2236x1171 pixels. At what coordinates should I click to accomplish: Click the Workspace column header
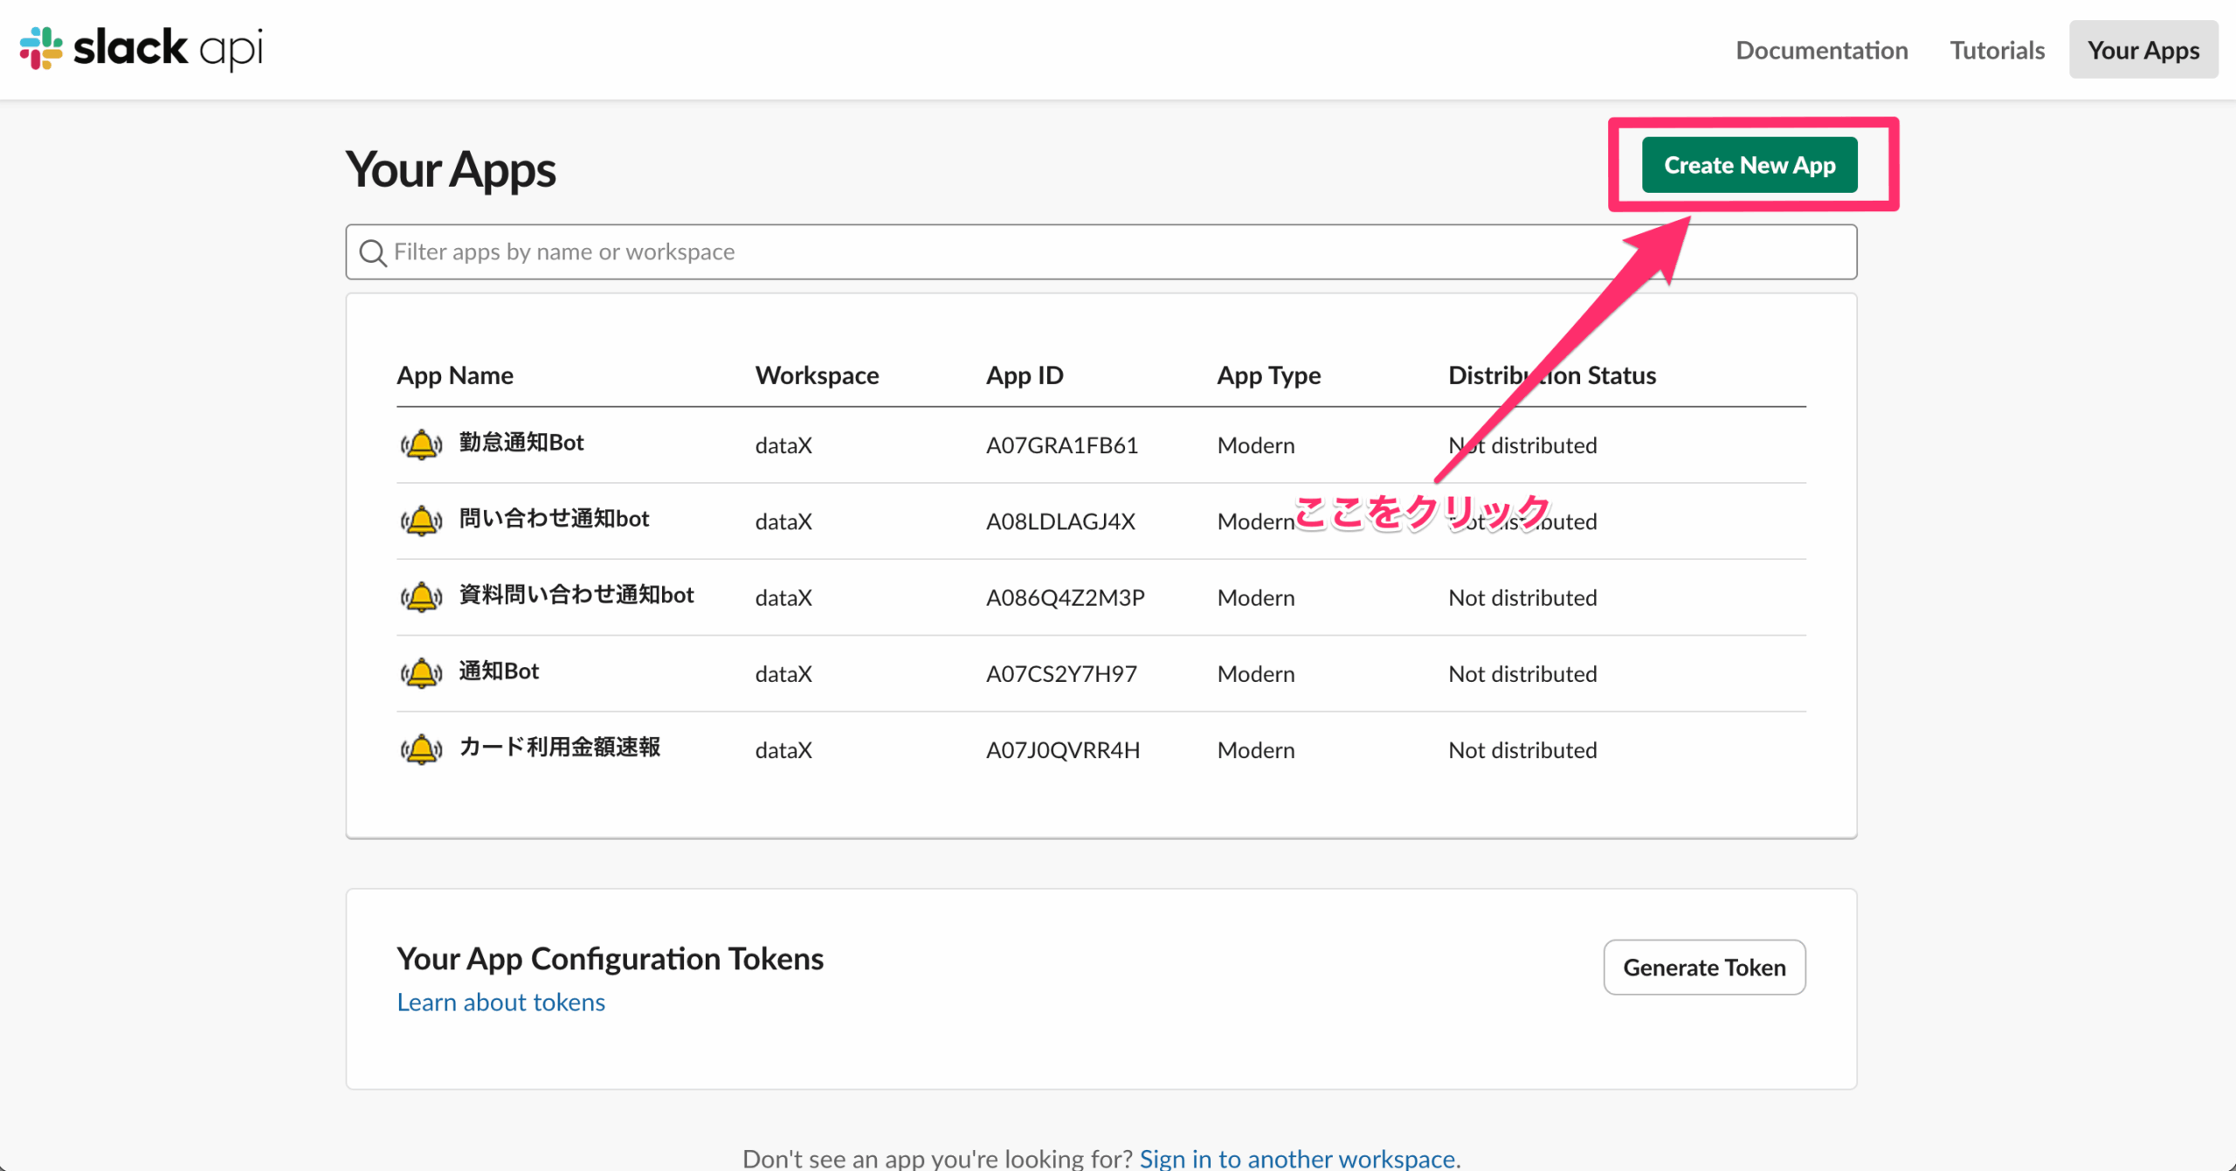click(817, 375)
